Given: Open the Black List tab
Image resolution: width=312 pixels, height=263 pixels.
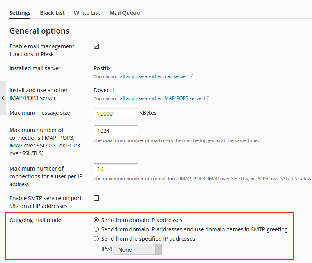Looking at the screenshot, I should pyautogui.click(x=52, y=13).
